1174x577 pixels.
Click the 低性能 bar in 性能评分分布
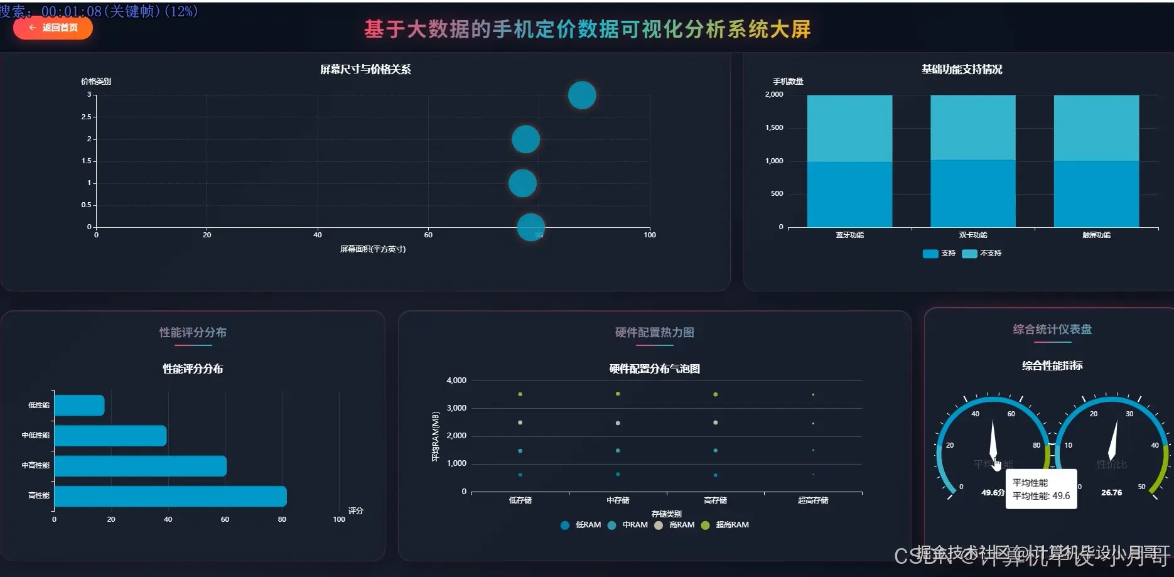click(78, 405)
